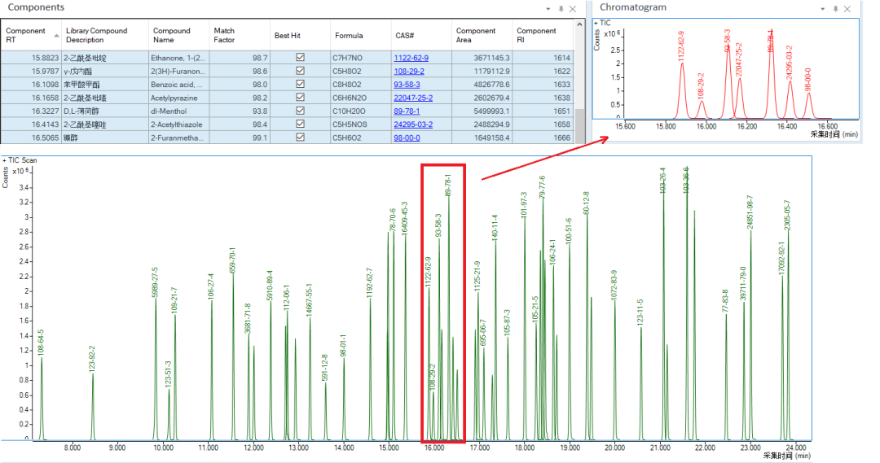
Task: Open CAS link 24295-03-2
Action: pos(413,124)
